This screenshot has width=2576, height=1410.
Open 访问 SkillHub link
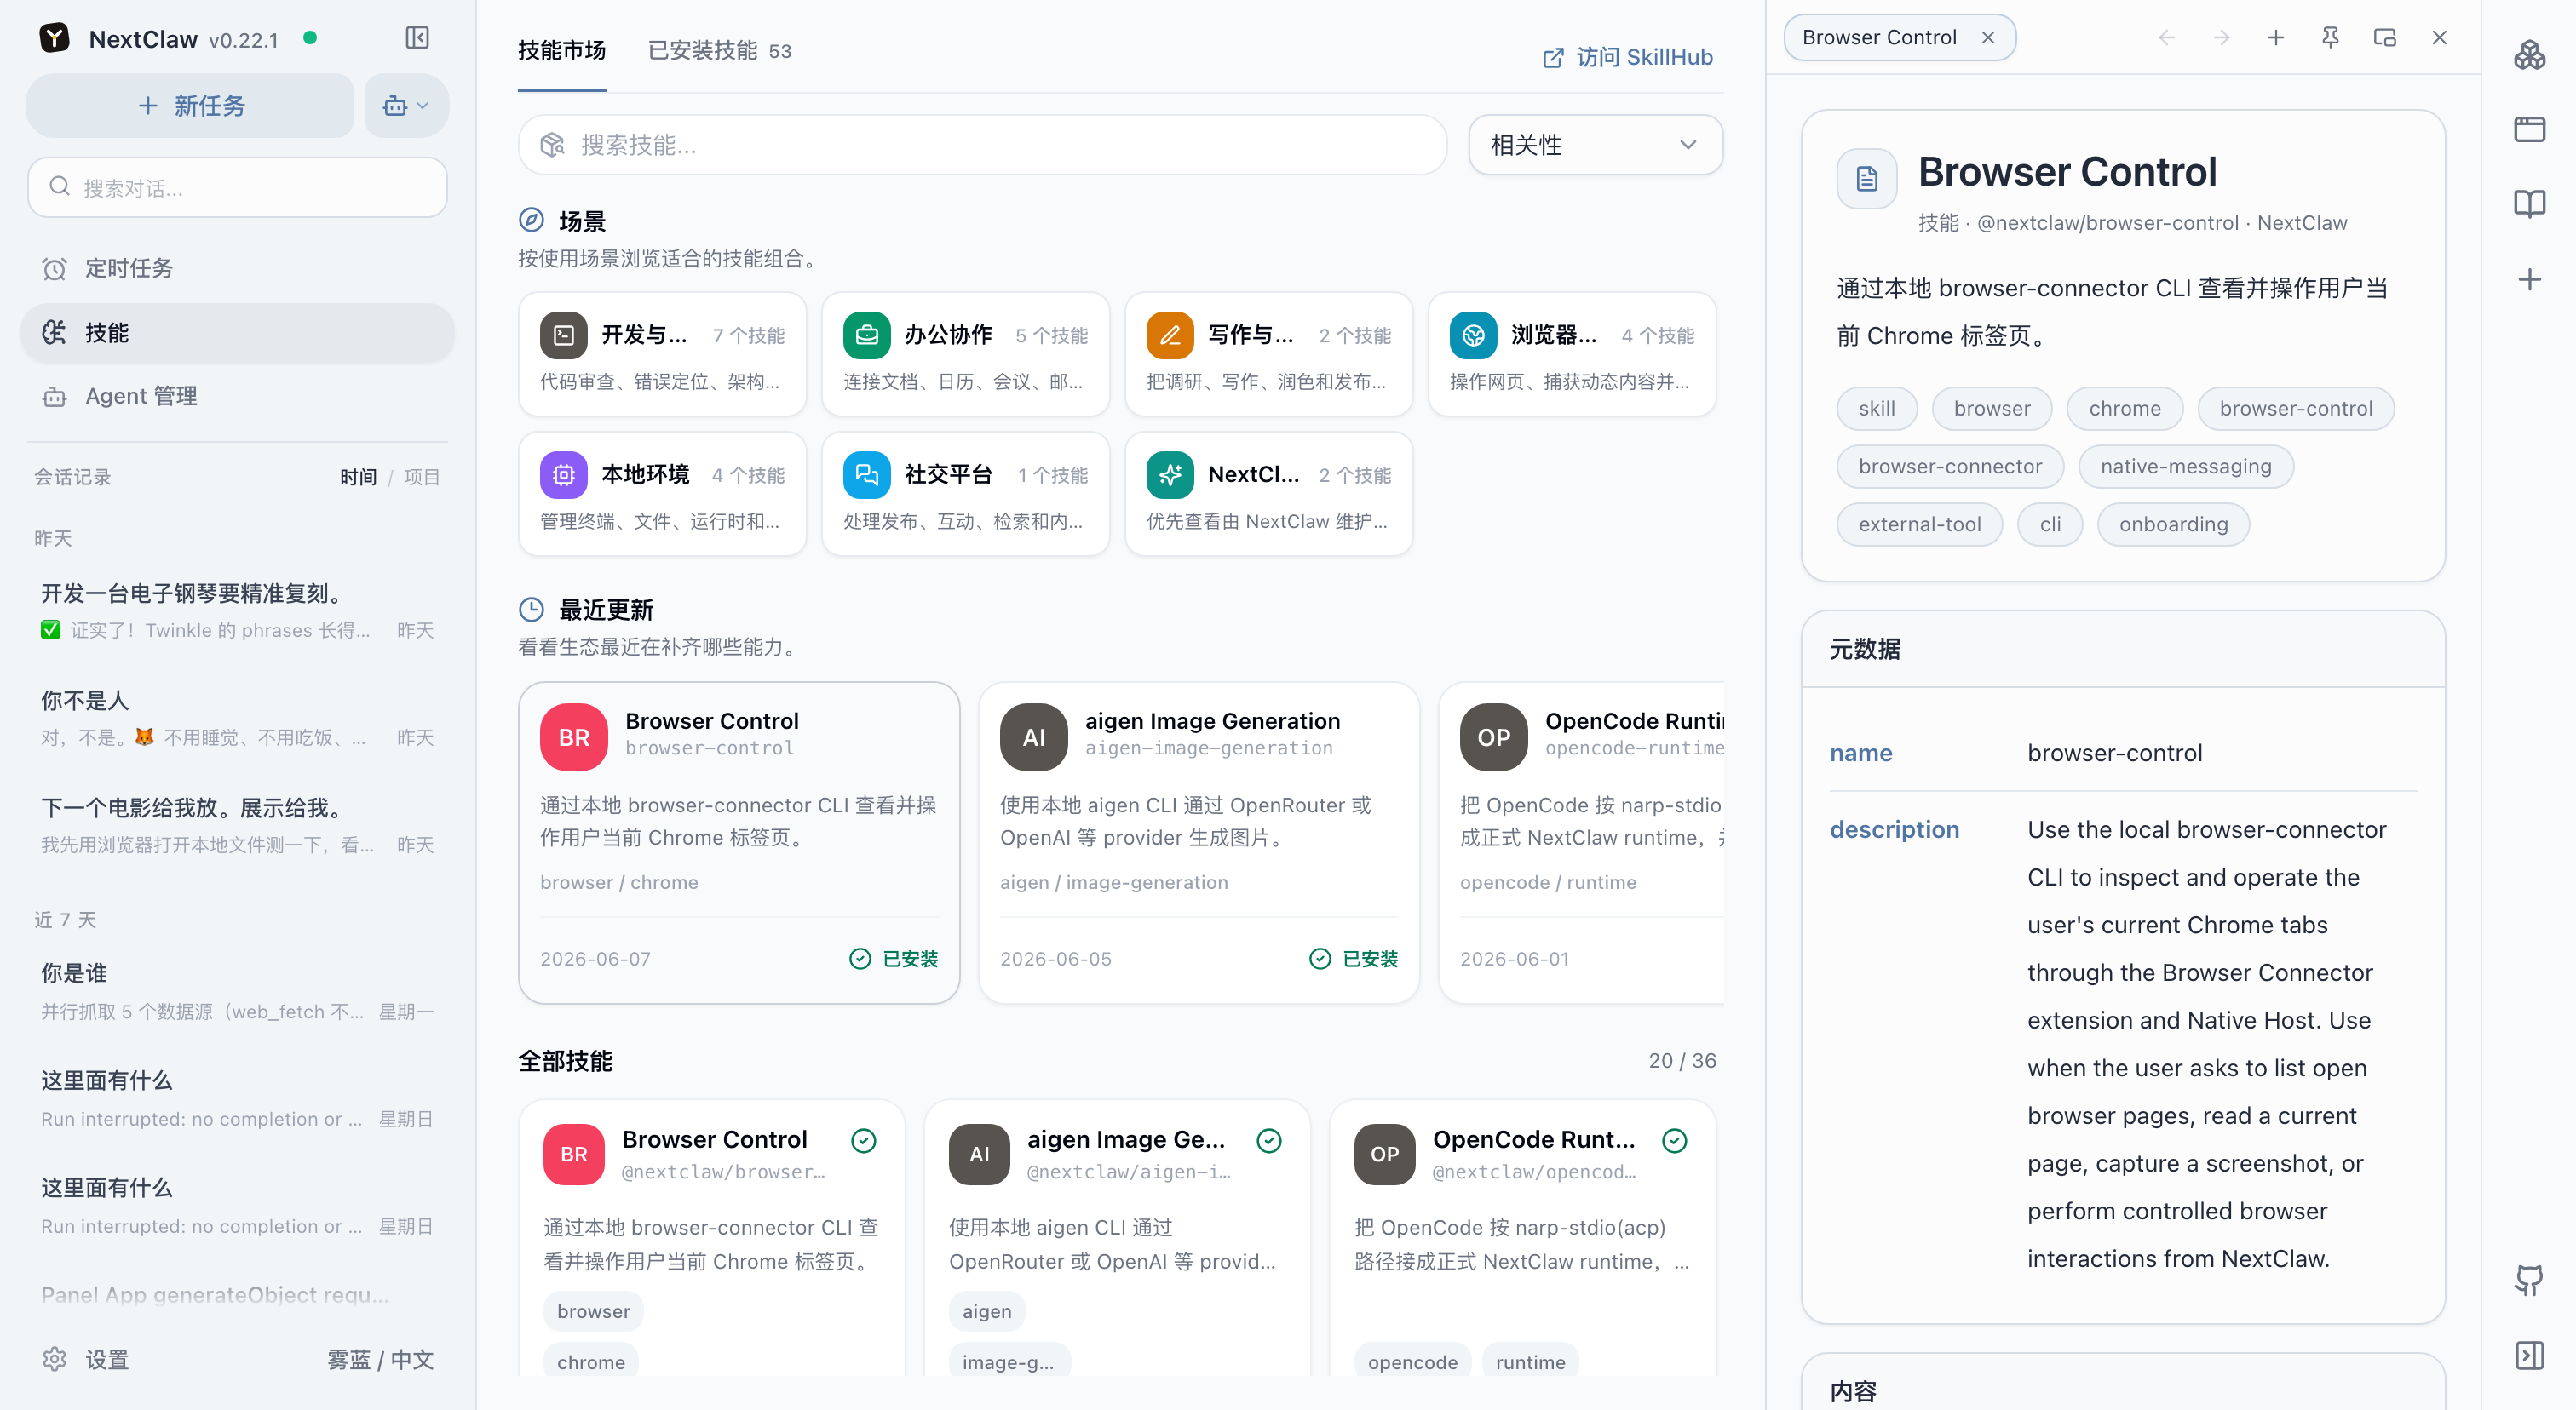pyautogui.click(x=1628, y=57)
